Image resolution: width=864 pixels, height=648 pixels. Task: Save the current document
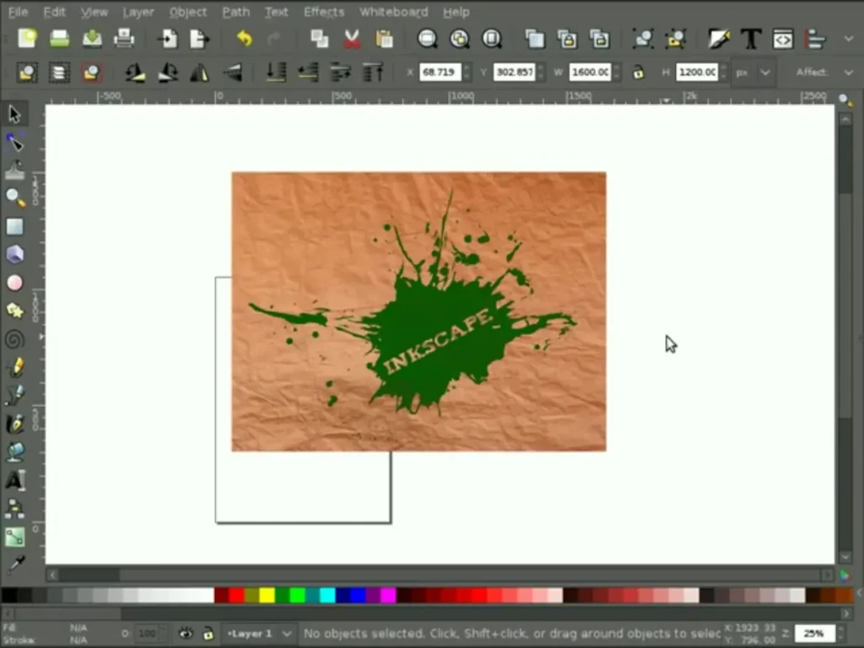click(92, 39)
